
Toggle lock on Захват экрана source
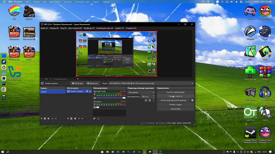pyautogui.click(x=90, y=91)
